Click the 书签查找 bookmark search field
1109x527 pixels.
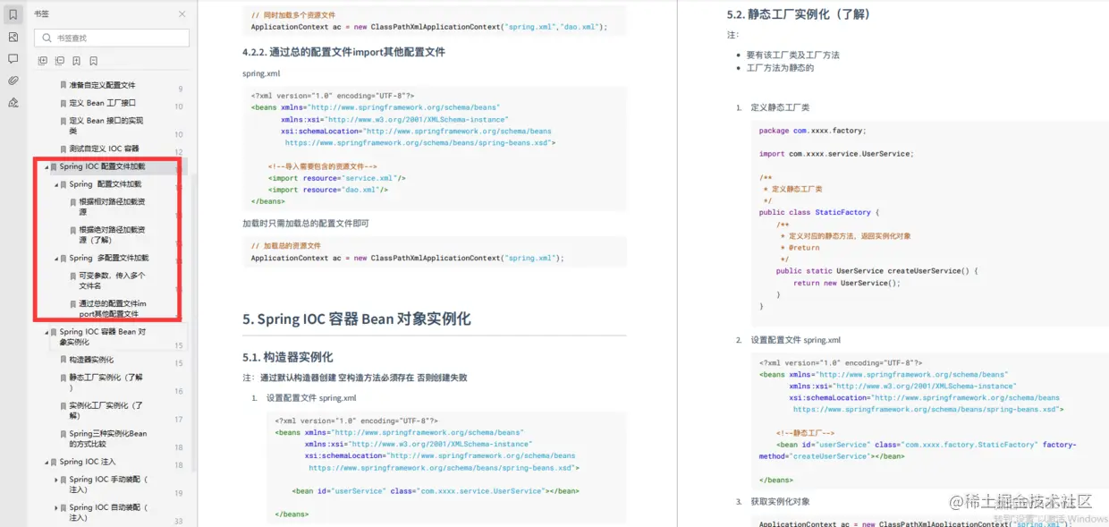coord(112,38)
